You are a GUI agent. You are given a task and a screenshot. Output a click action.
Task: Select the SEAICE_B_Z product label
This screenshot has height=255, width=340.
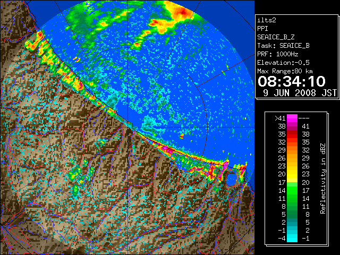point(276,37)
